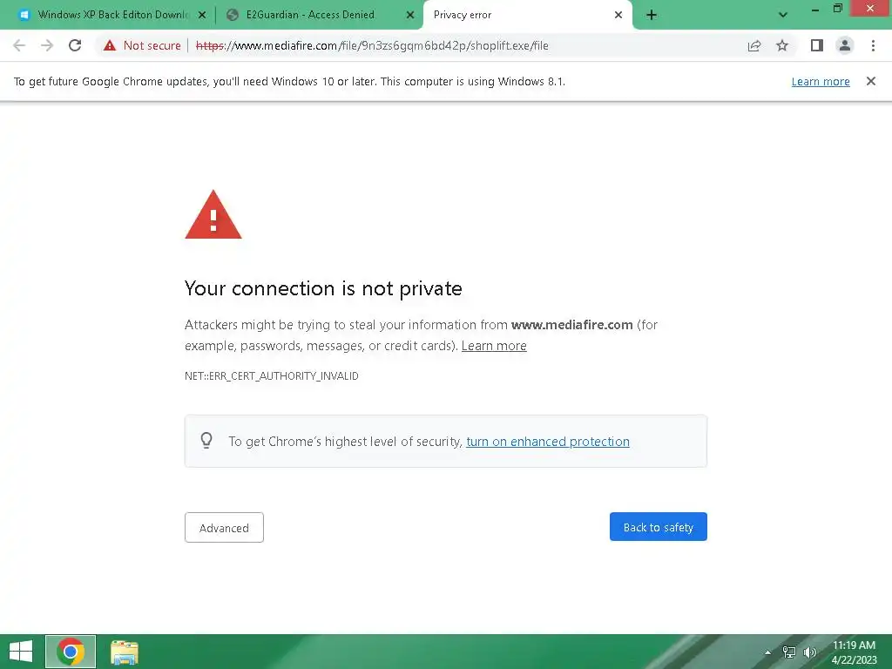Open the Chrome three-dot menu
Screen dimensions: 892x669
pyautogui.click(x=873, y=45)
